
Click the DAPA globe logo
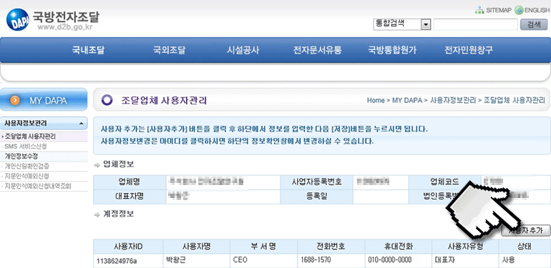(x=18, y=19)
